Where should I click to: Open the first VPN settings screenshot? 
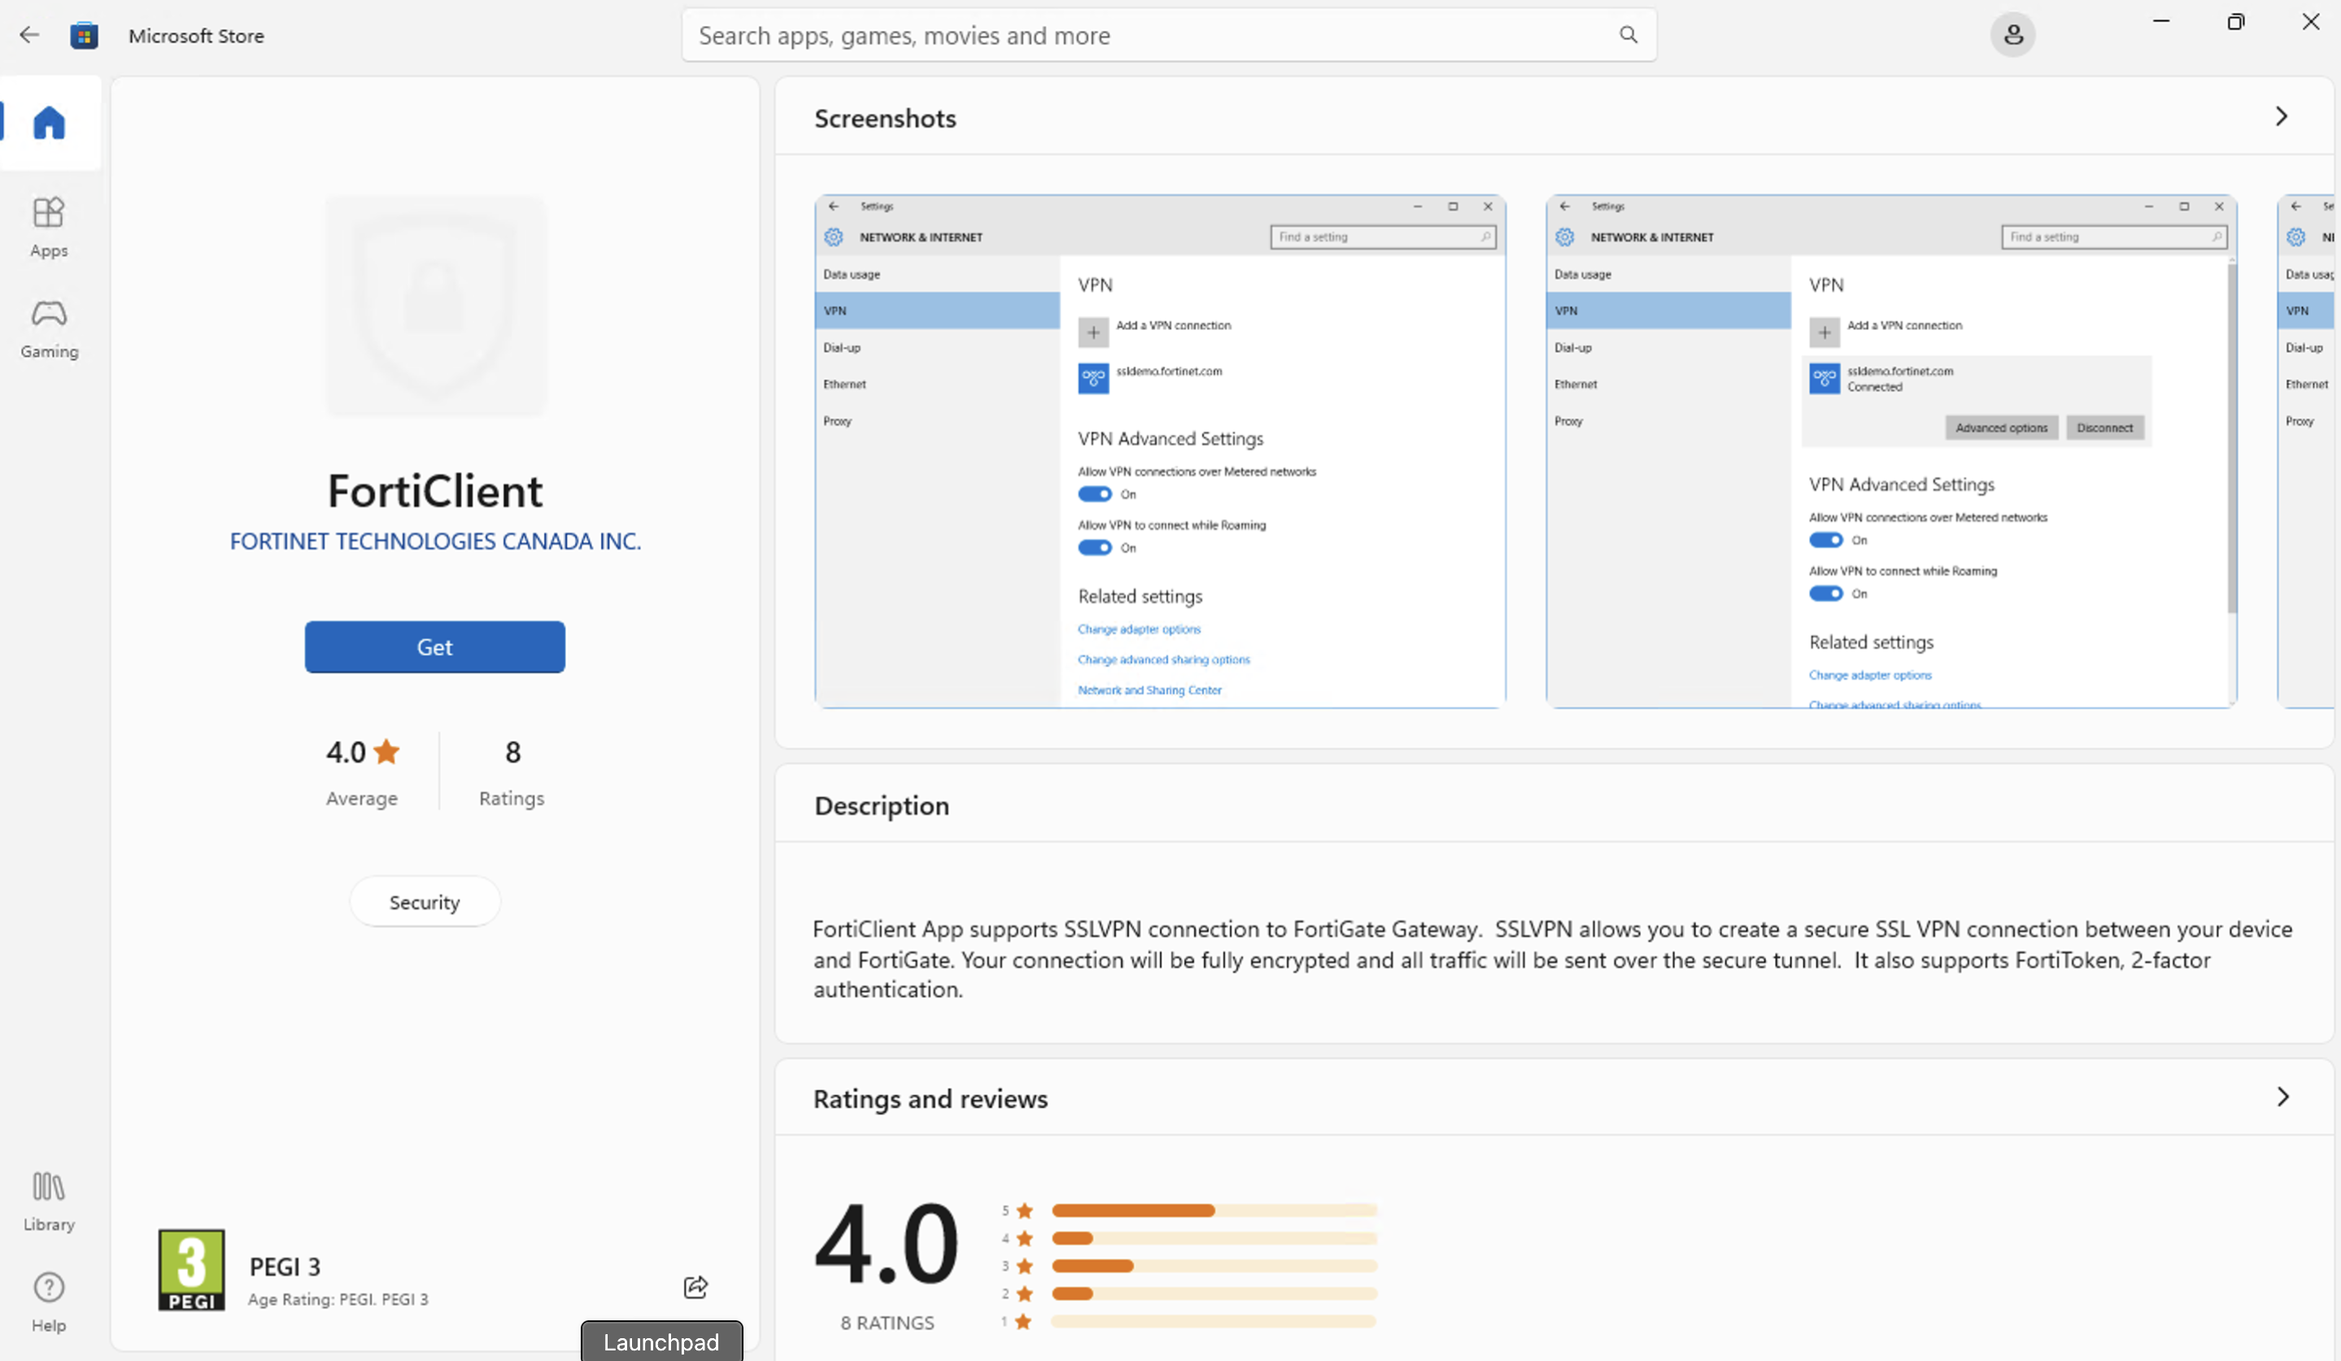pyautogui.click(x=1159, y=451)
